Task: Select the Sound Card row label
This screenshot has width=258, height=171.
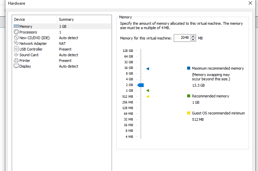Action: tap(29, 55)
